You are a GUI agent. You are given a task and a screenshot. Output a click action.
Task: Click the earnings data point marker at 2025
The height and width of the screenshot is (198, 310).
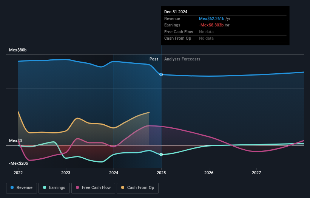pos(161,155)
